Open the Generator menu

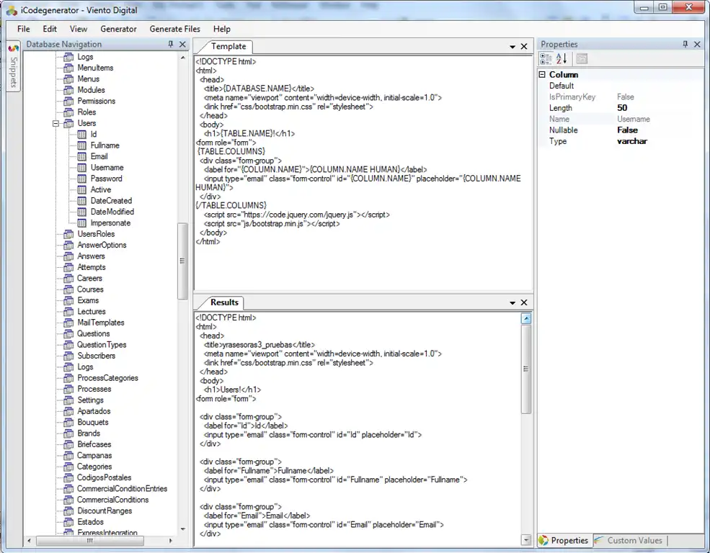click(118, 29)
